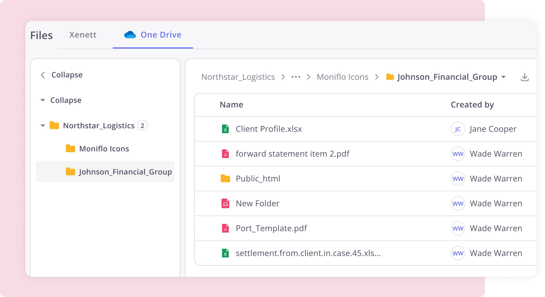Image resolution: width=545 pixels, height=297 pixels.
Task: Click Wade Warren in the Public_html row
Action: (496, 179)
